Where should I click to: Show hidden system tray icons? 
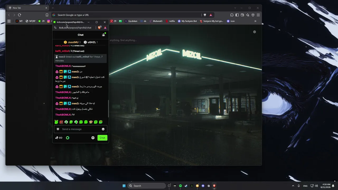[293, 186]
